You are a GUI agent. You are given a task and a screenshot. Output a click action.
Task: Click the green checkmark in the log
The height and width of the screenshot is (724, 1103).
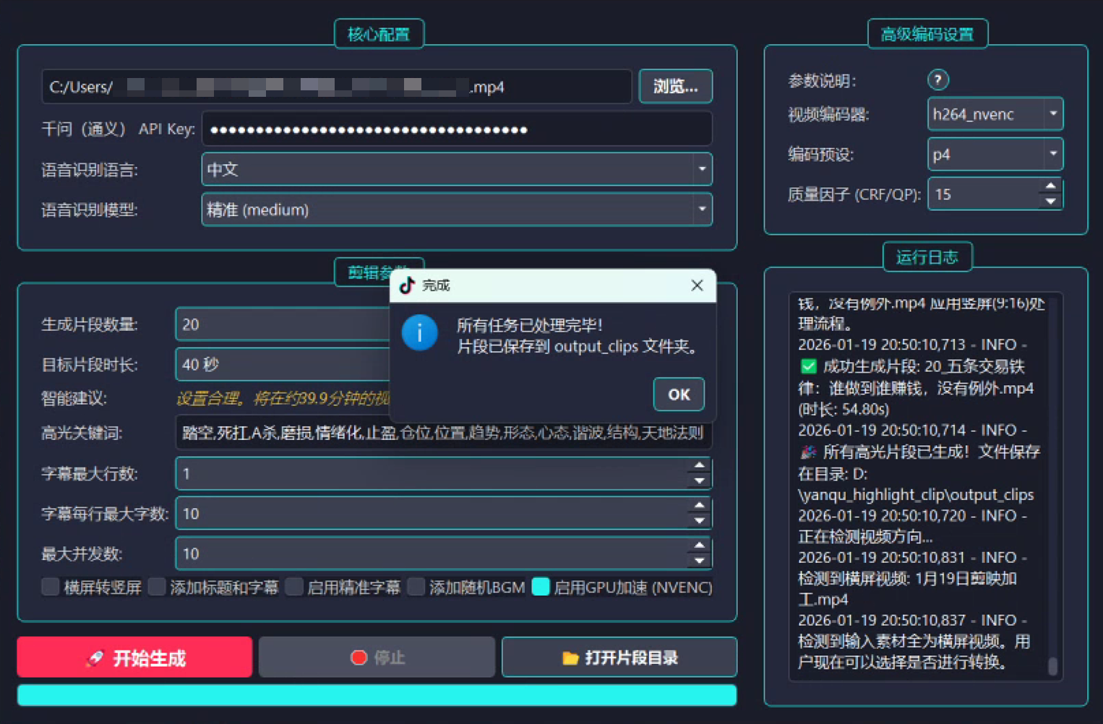[x=808, y=366]
